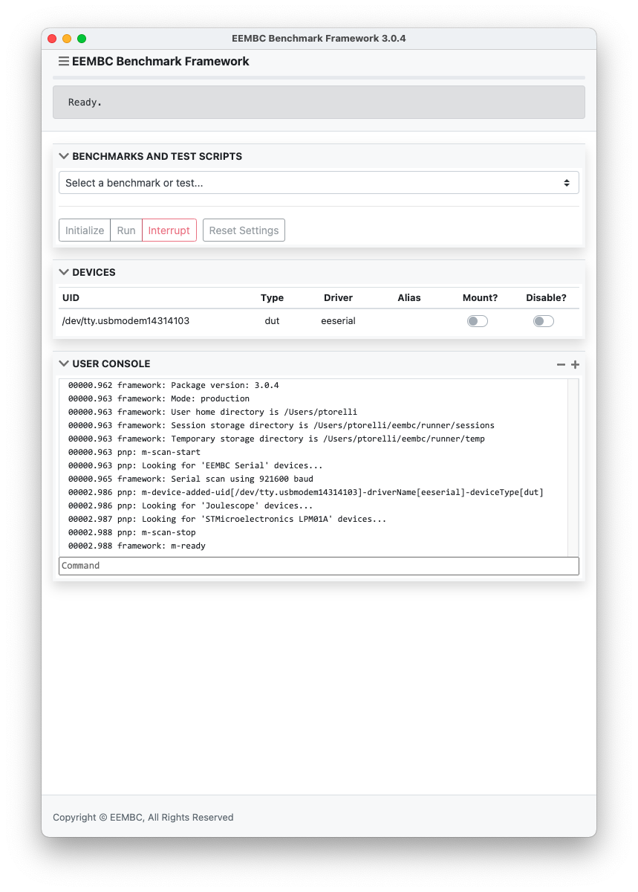This screenshot has height=892, width=638.
Task: Click the dut type cell
Action: click(272, 321)
